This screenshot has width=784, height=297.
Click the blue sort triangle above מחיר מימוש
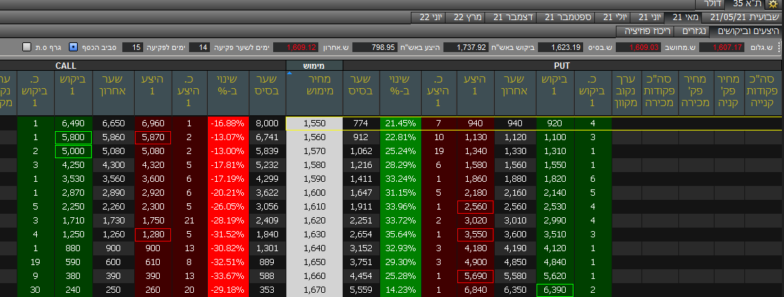289,74
